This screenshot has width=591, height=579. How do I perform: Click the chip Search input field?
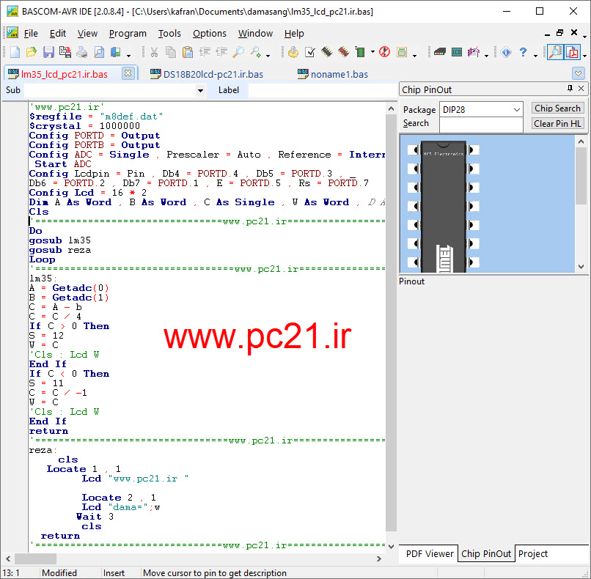[481, 125]
